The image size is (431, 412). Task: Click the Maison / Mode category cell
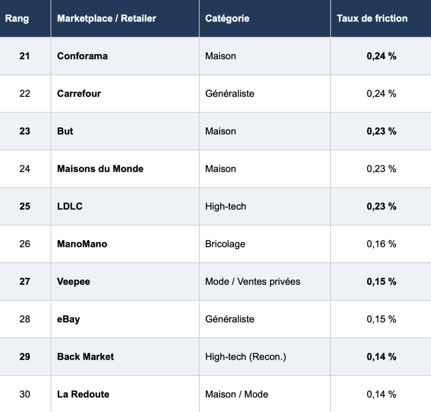click(237, 394)
